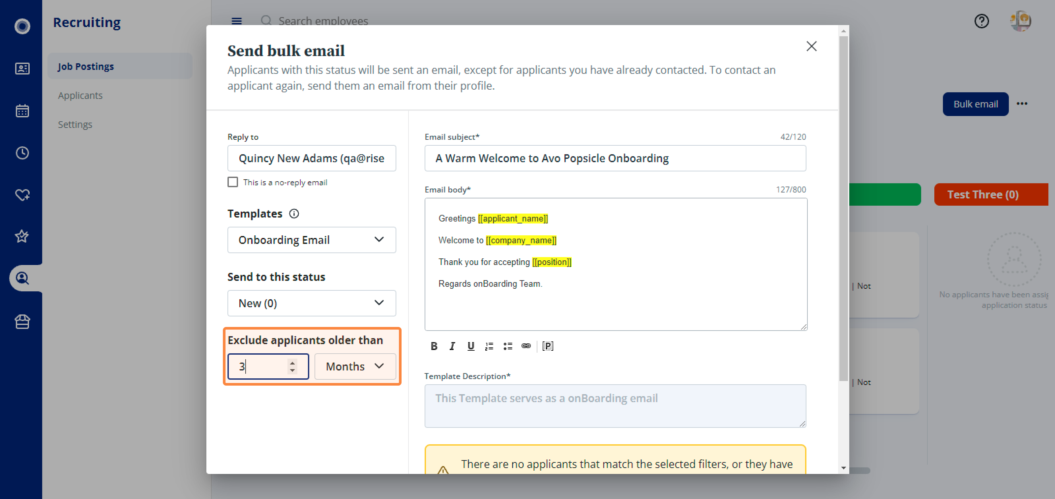Viewport: 1055px width, 499px height.
Task: Open the user avatar menu
Action: [1020, 21]
